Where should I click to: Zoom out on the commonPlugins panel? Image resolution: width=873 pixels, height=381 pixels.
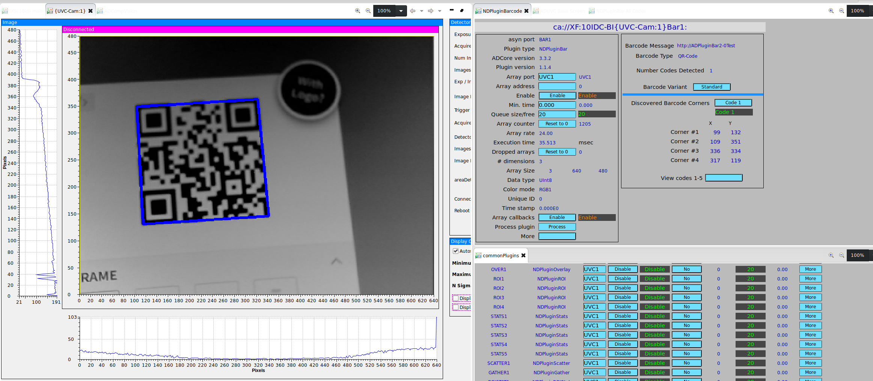point(841,255)
